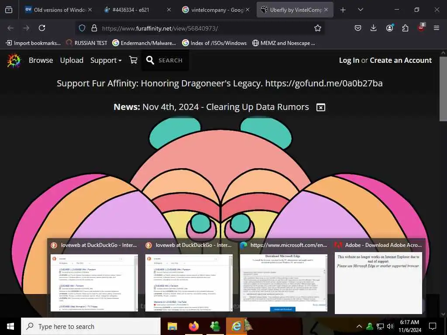Viewport: 447px width, 335px height.
Task: Expand the Support dropdown menu
Action: [x=106, y=60]
